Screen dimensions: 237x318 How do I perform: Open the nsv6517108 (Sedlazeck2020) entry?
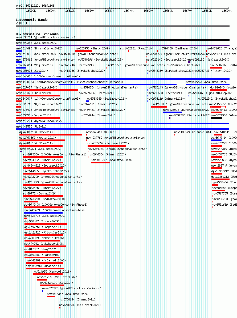pyautogui.click(x=58, y=277)
